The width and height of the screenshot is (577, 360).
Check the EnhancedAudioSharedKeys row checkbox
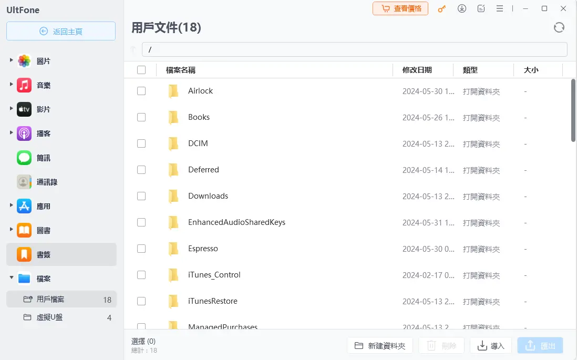(141, 222)
